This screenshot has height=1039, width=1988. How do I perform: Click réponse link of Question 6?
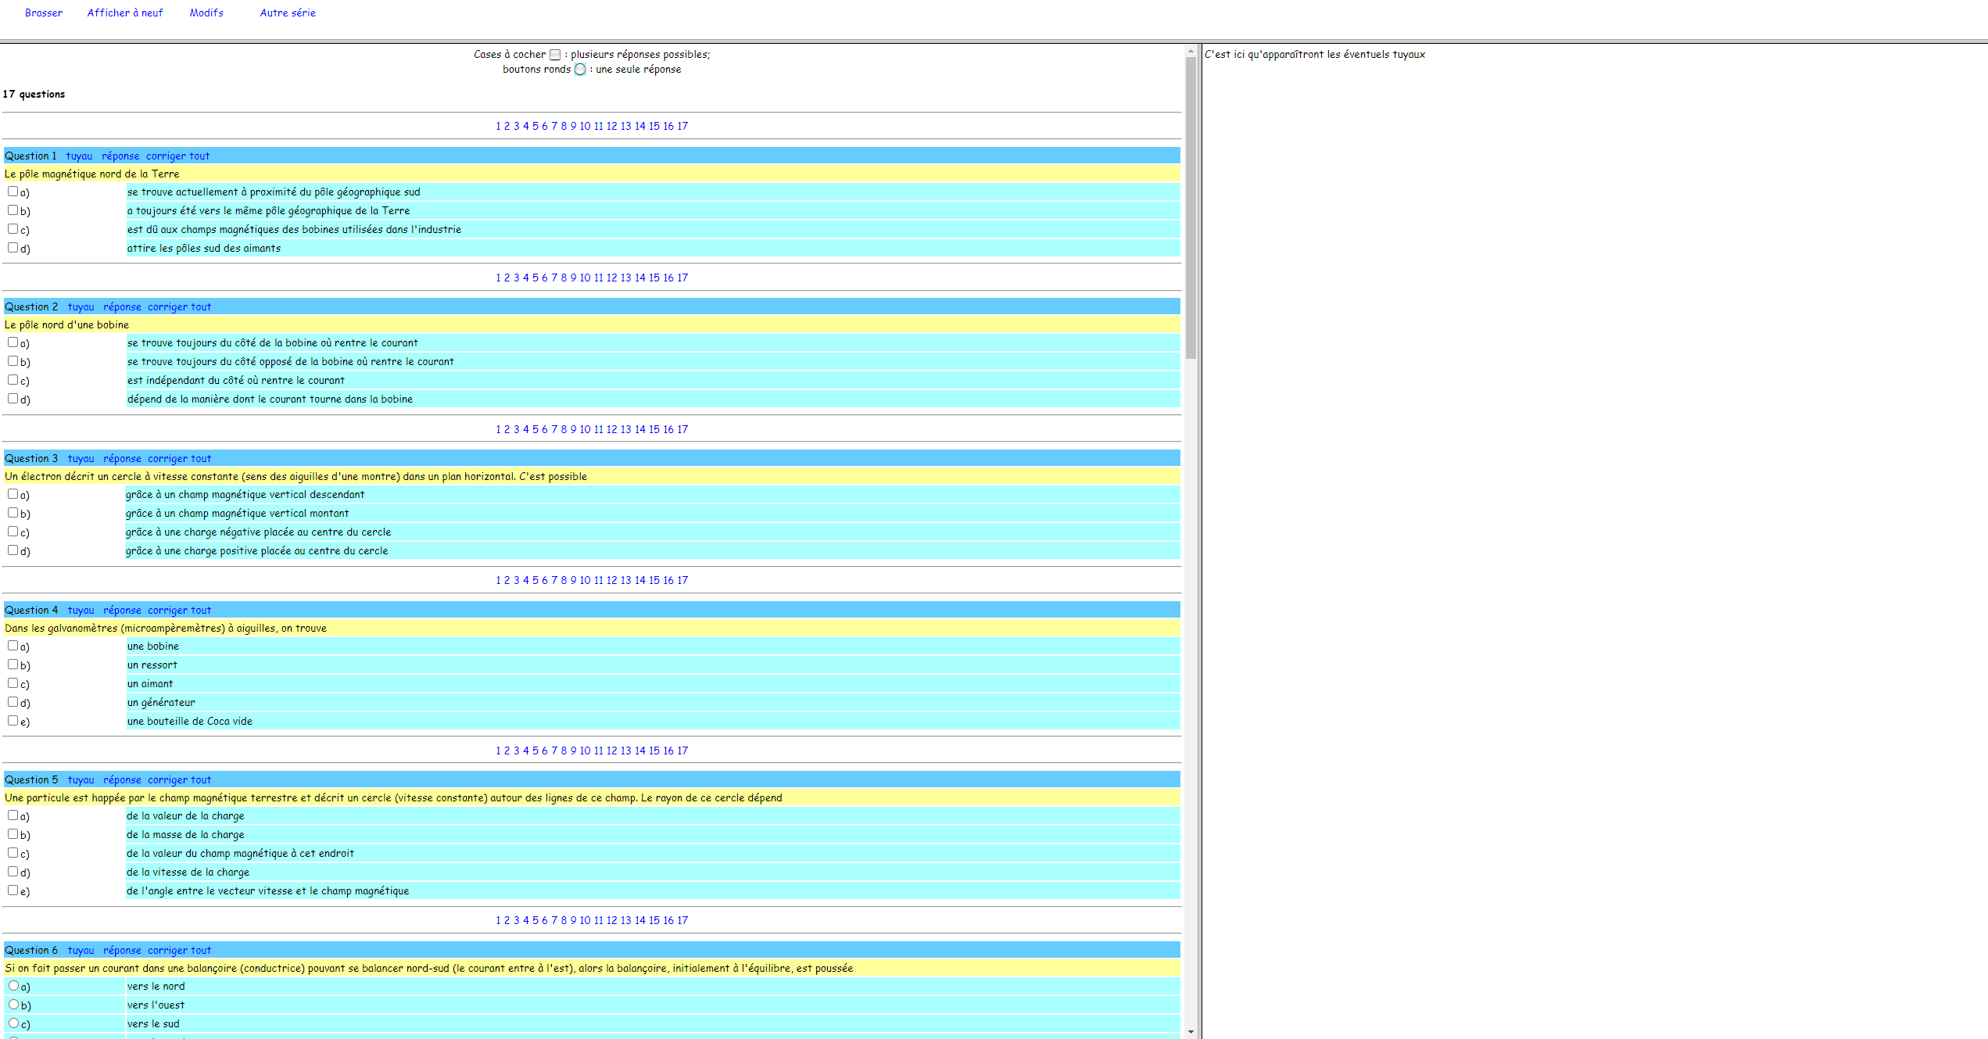click(122, 950)
